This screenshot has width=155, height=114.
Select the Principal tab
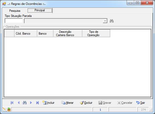[40, 10]
